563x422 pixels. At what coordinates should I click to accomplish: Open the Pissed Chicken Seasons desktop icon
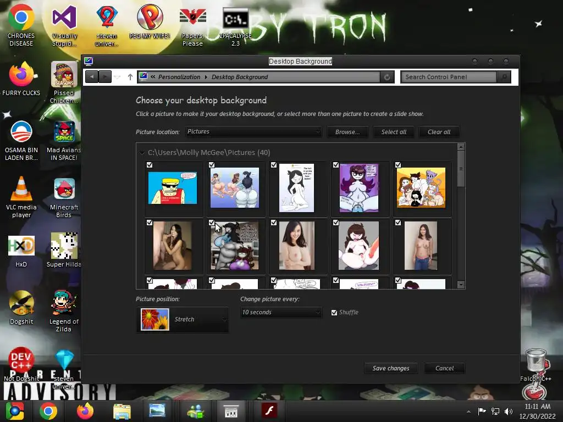coord(64,82)
